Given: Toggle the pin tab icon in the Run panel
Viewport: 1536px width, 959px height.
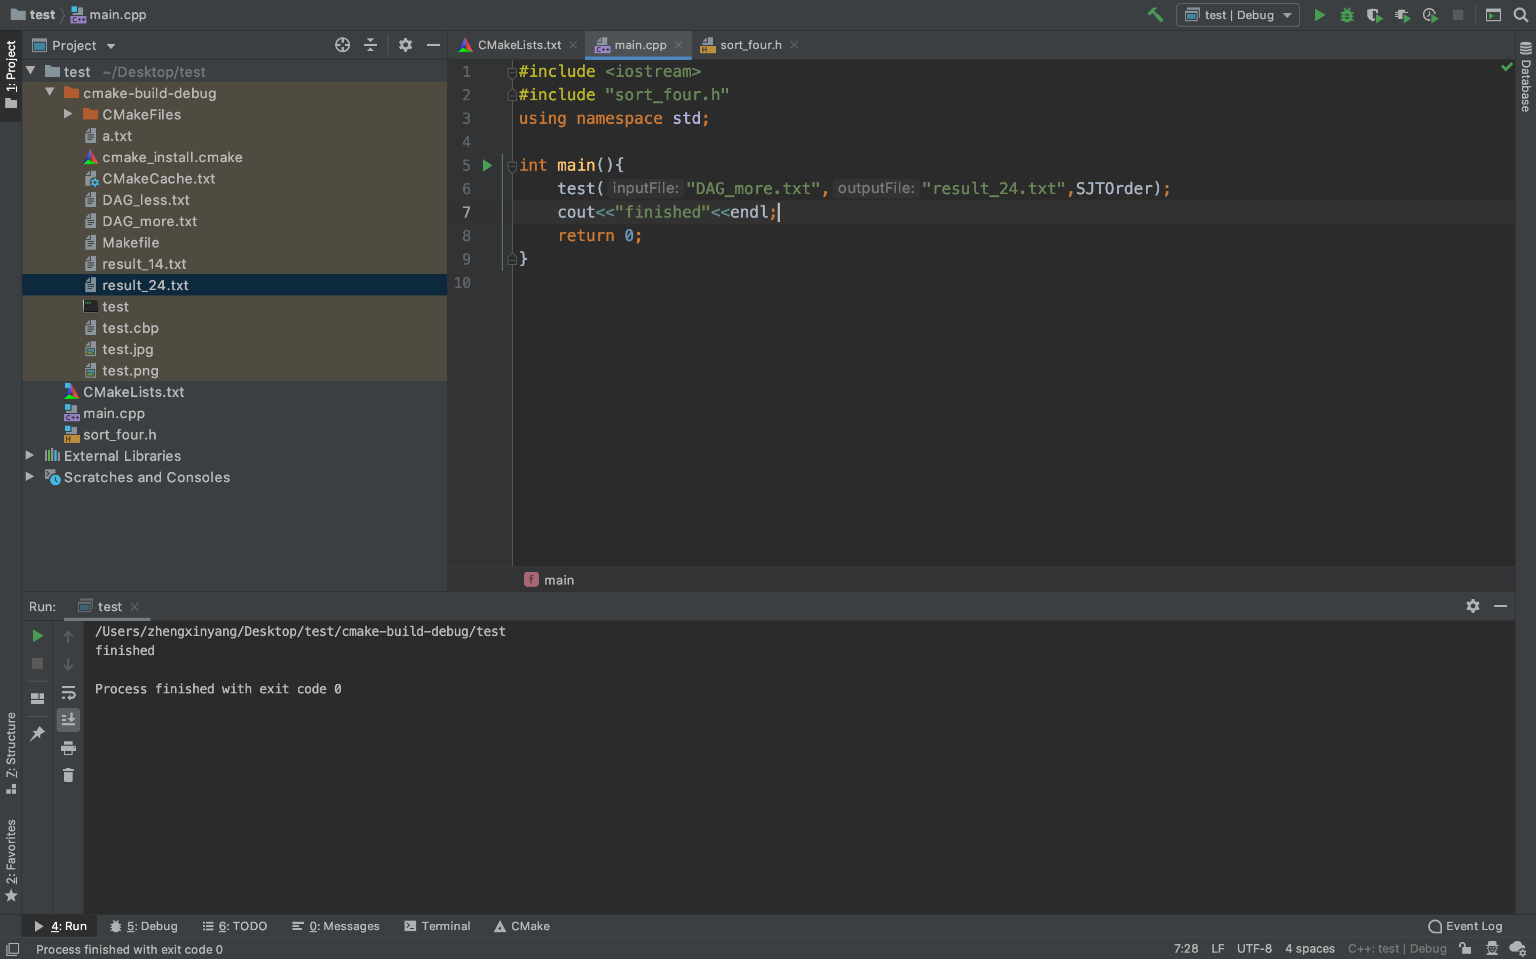Looking at the screenshot, I should 37,734.
